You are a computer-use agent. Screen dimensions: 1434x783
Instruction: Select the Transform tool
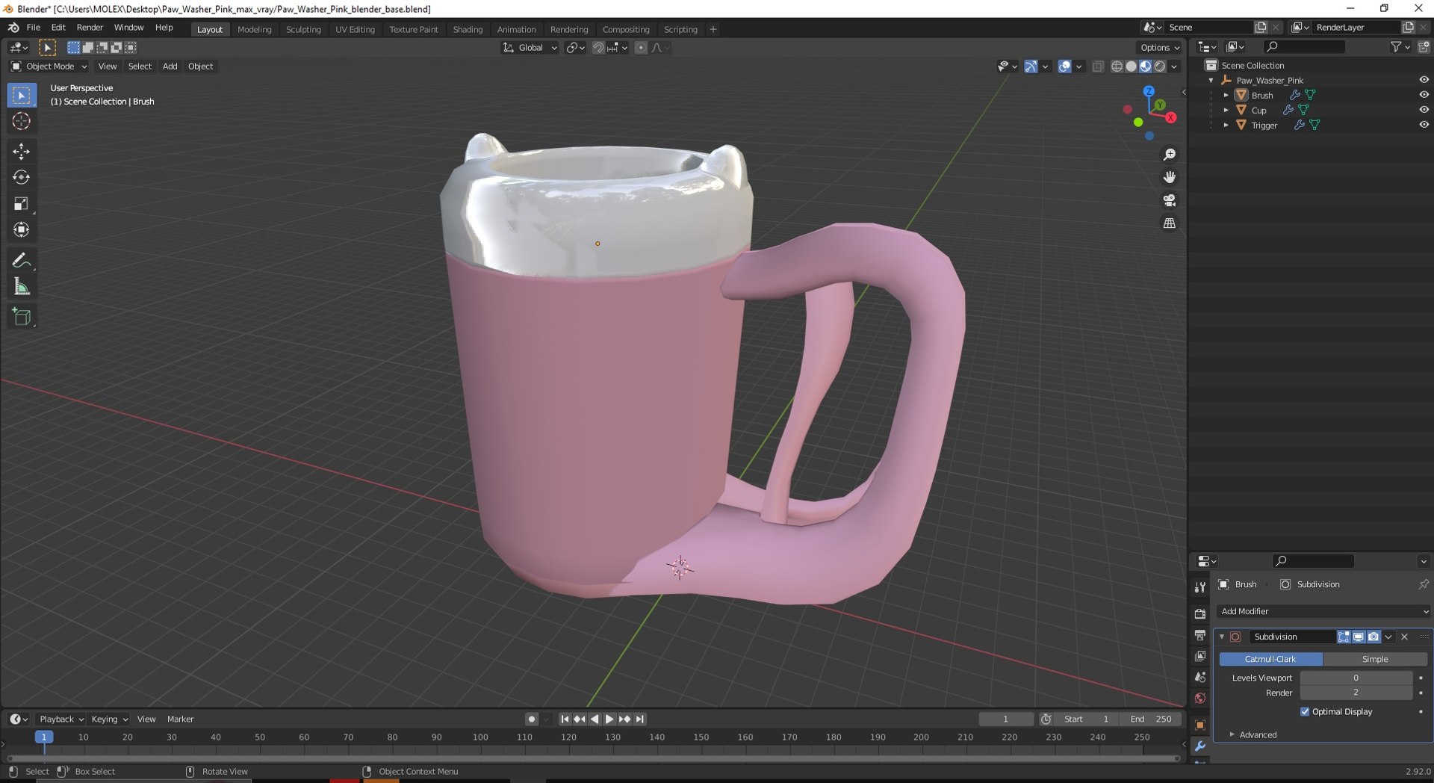pyautogui.click(x=22, y=230)
